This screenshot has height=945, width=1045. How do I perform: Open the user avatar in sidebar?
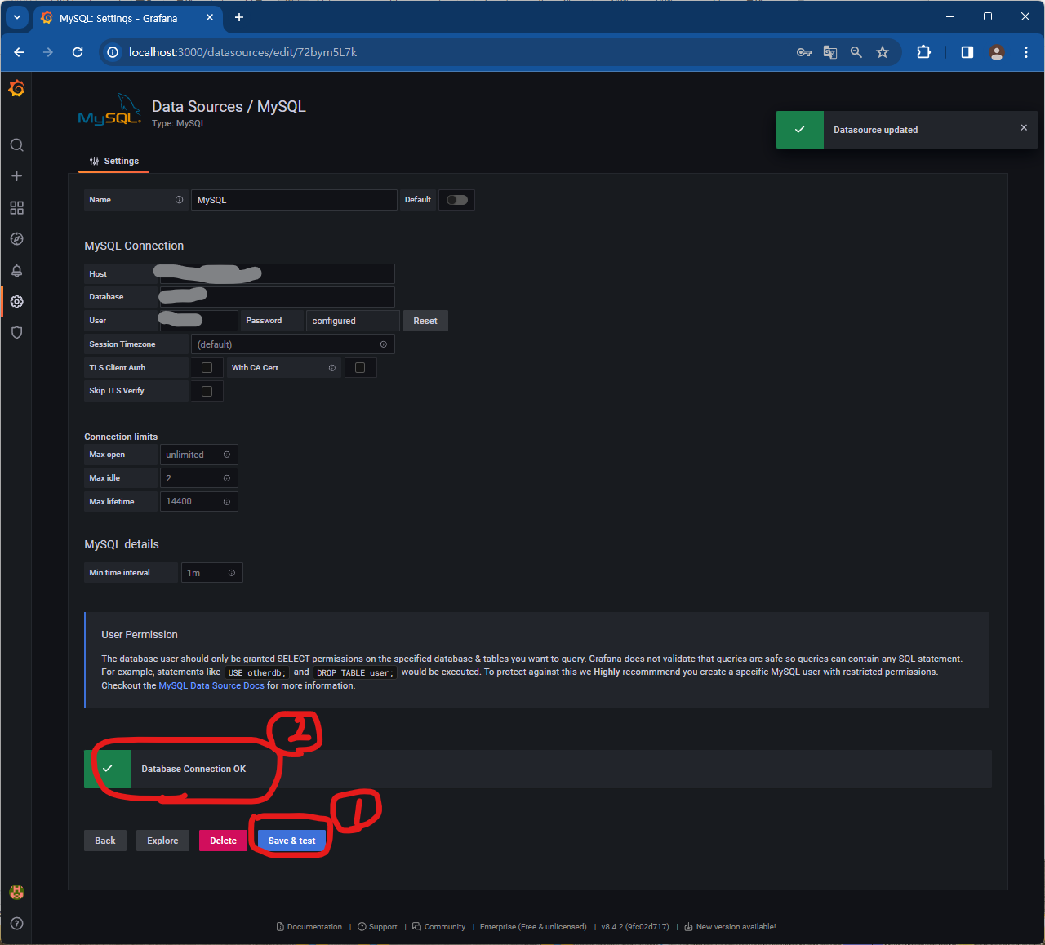click(16, 892)
